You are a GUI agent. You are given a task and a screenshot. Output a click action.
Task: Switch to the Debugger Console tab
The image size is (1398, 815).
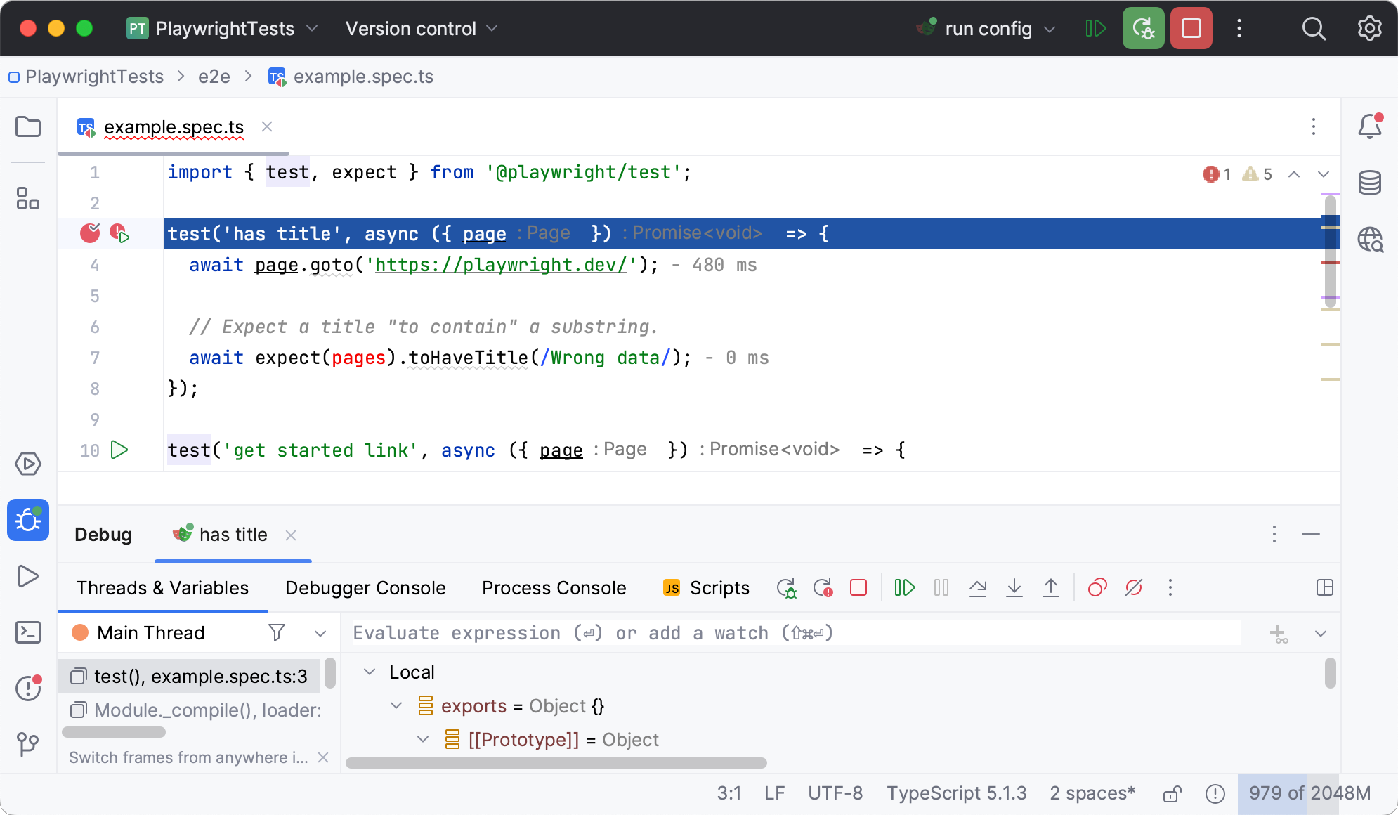(365, 587)
